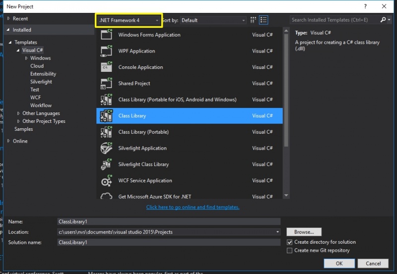Click the Shared Project template icon
397x274 pixels.
tap(106, 83)
